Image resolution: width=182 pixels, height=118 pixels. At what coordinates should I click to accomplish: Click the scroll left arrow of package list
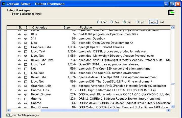[x=9, y=110]
